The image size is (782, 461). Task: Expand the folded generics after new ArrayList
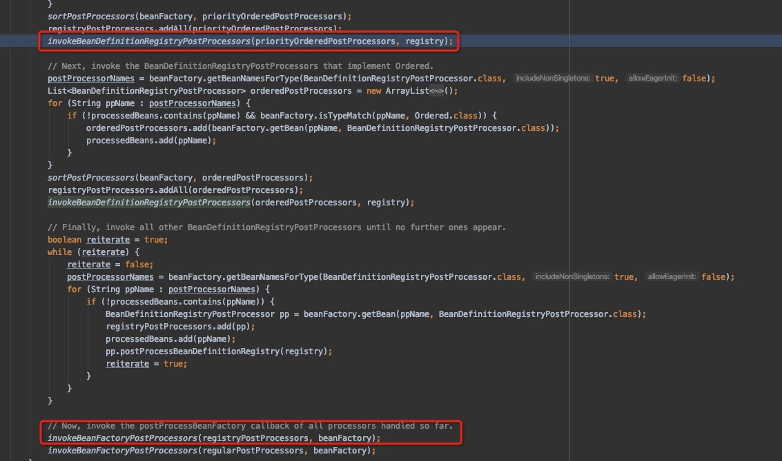point(436,91)
